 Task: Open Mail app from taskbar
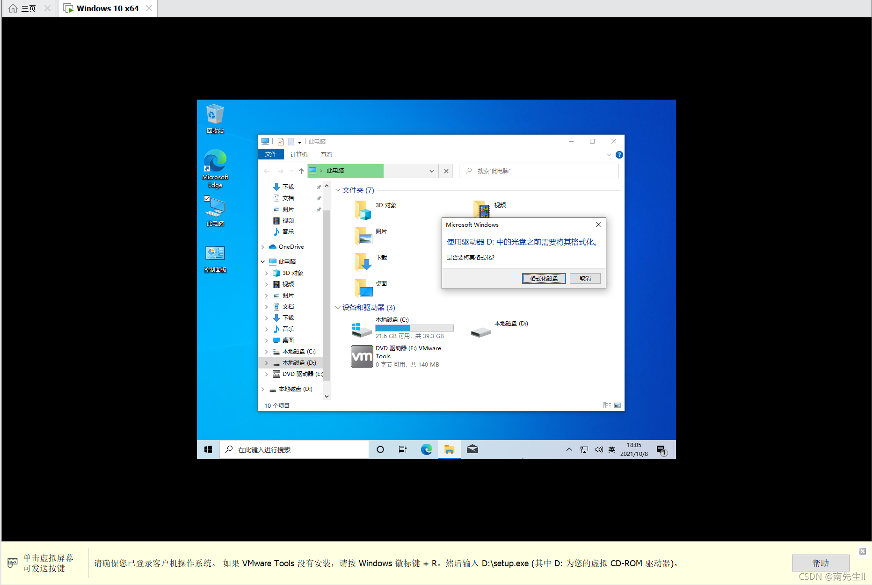pyautogui.click(x=472, y=449)
